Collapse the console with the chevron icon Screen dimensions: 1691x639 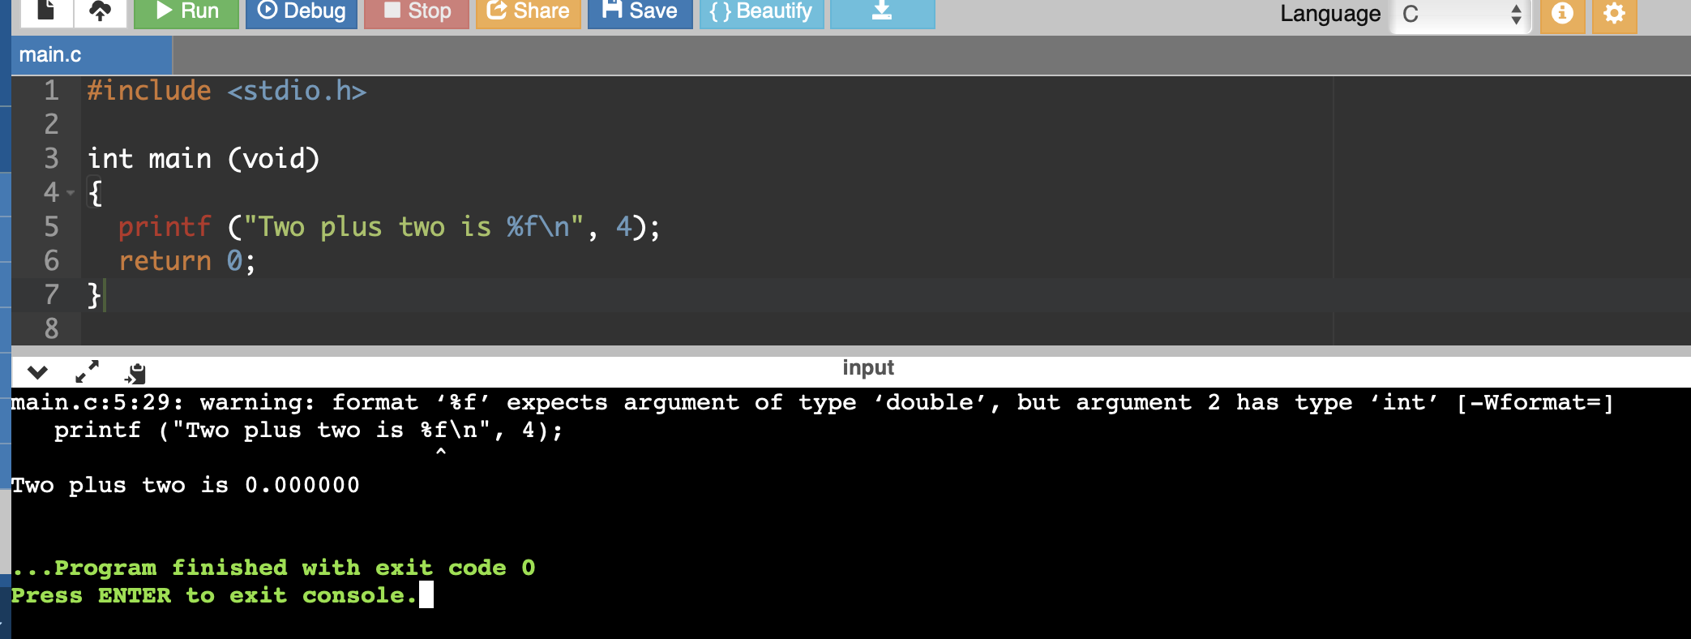click(37, 373)
